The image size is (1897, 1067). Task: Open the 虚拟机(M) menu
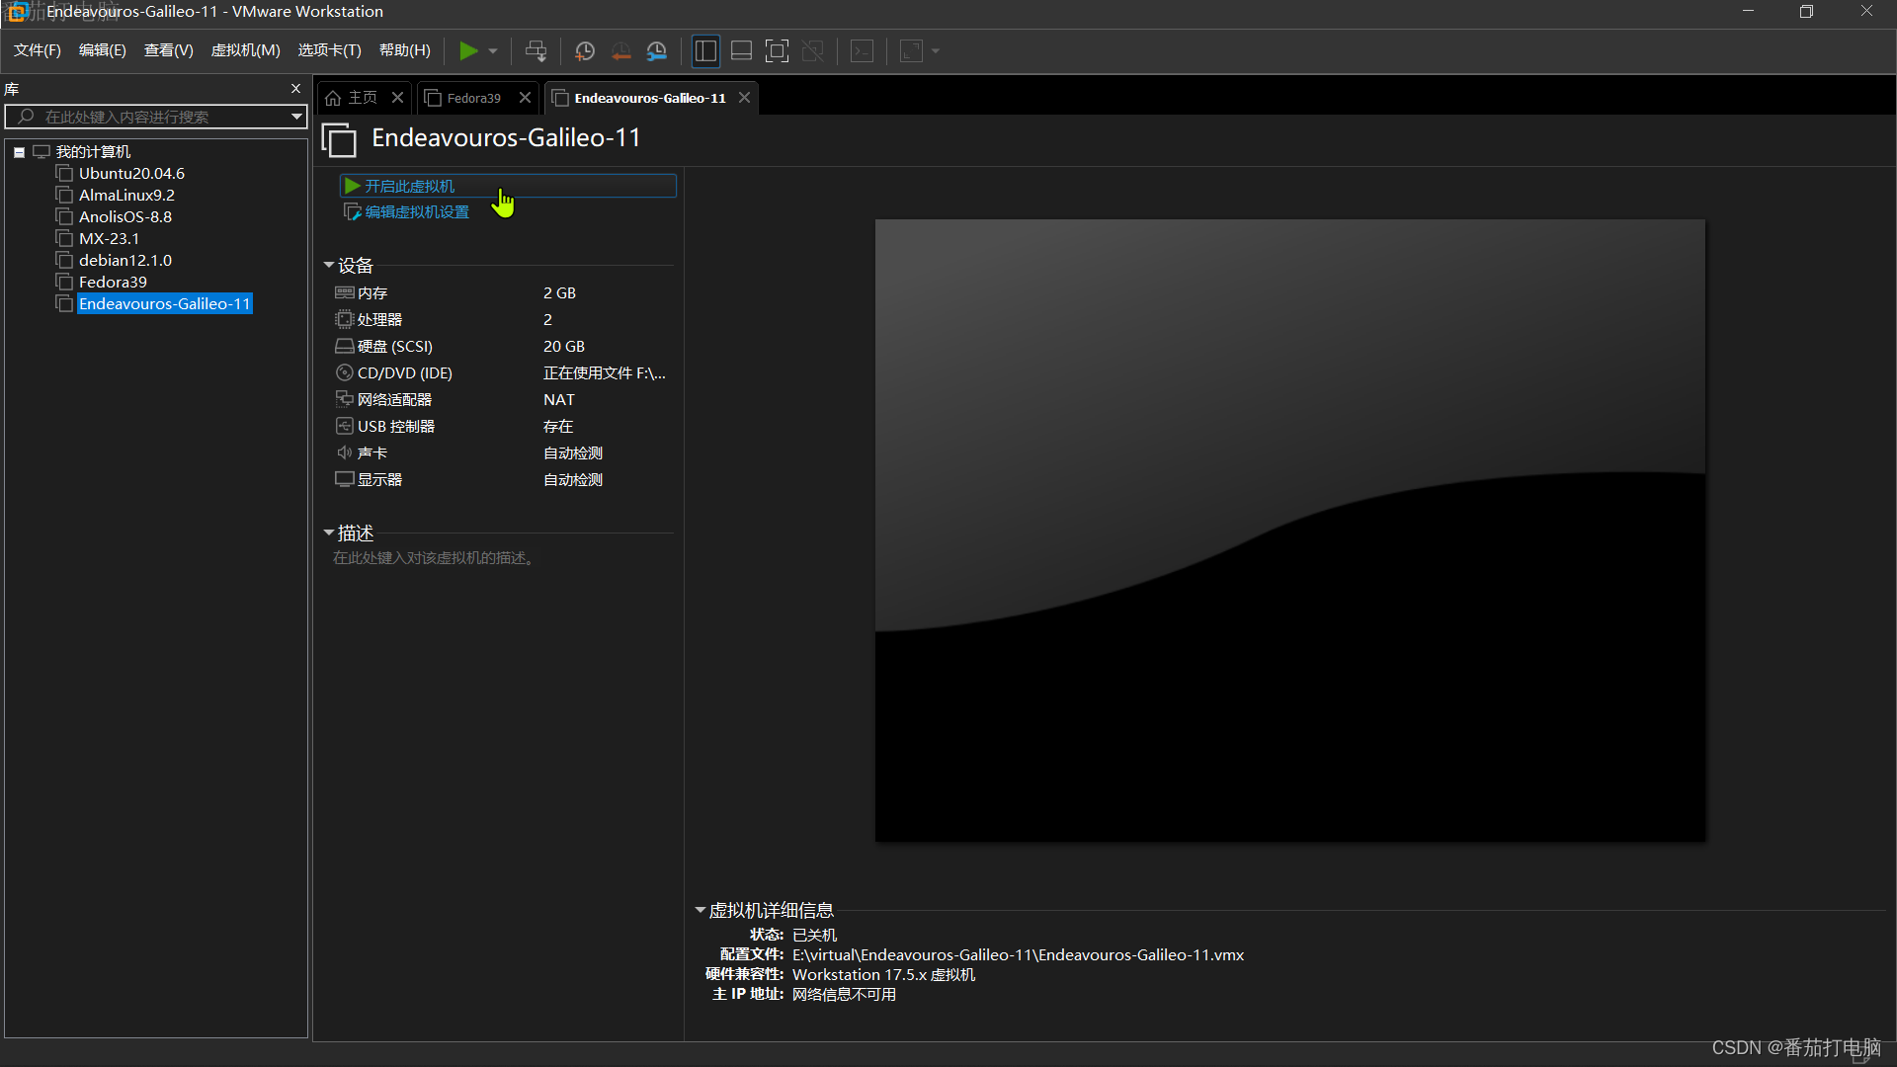[x=246, y=50]
